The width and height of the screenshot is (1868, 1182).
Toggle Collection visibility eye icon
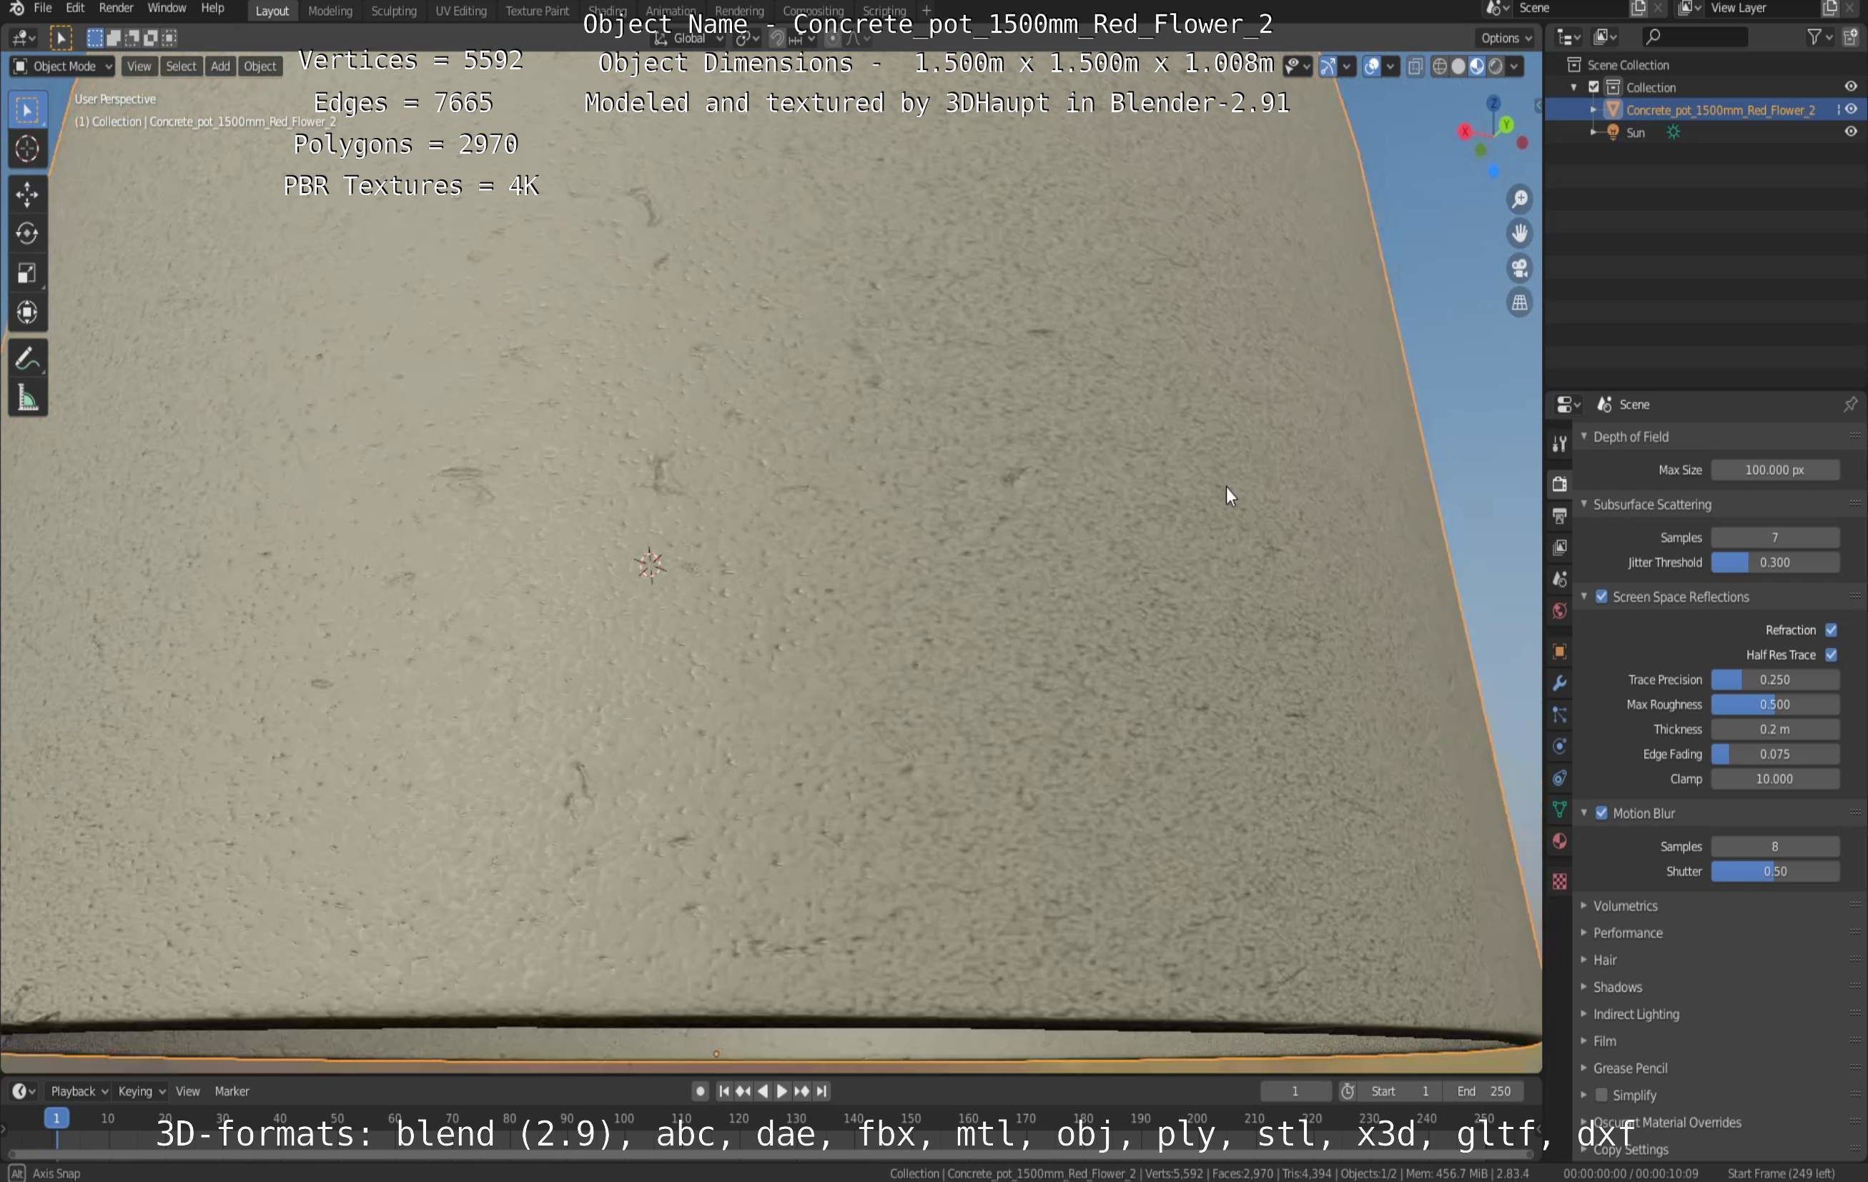pos(1851,87)
